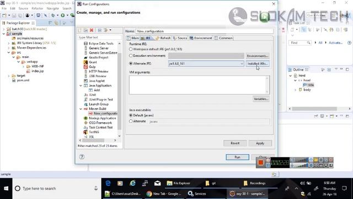The width and height of the screenshot is (353, 199).
Task: Click the configuration Name field
Action: point(205,31)
